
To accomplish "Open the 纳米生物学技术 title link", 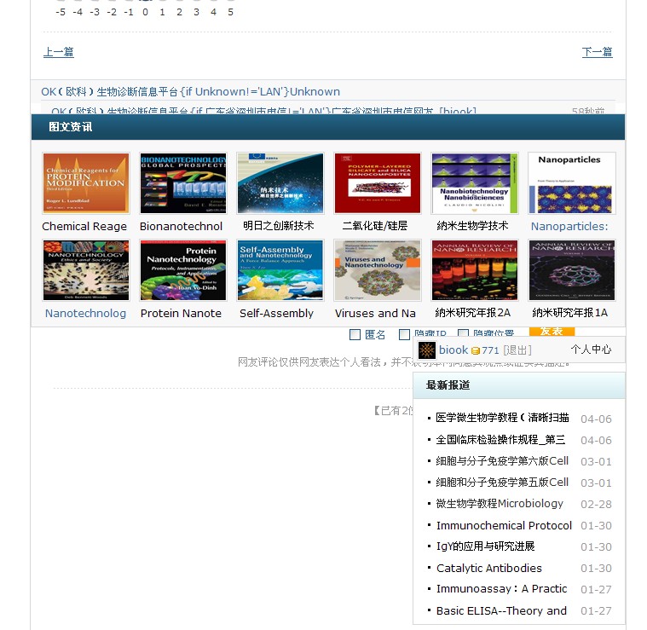I will (472, 225).
